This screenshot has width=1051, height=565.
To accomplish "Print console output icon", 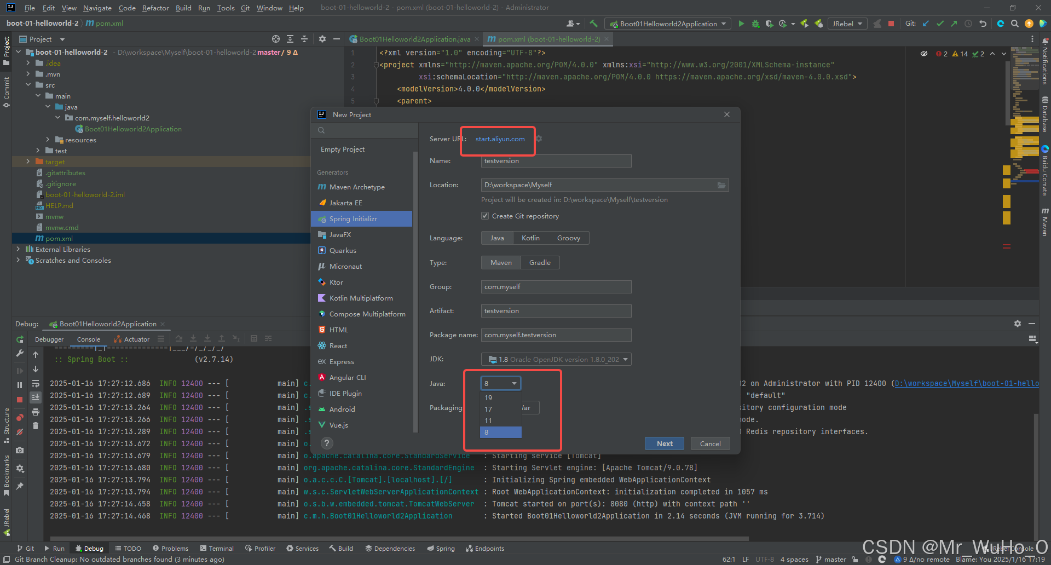I will click(x=36, y=412).
